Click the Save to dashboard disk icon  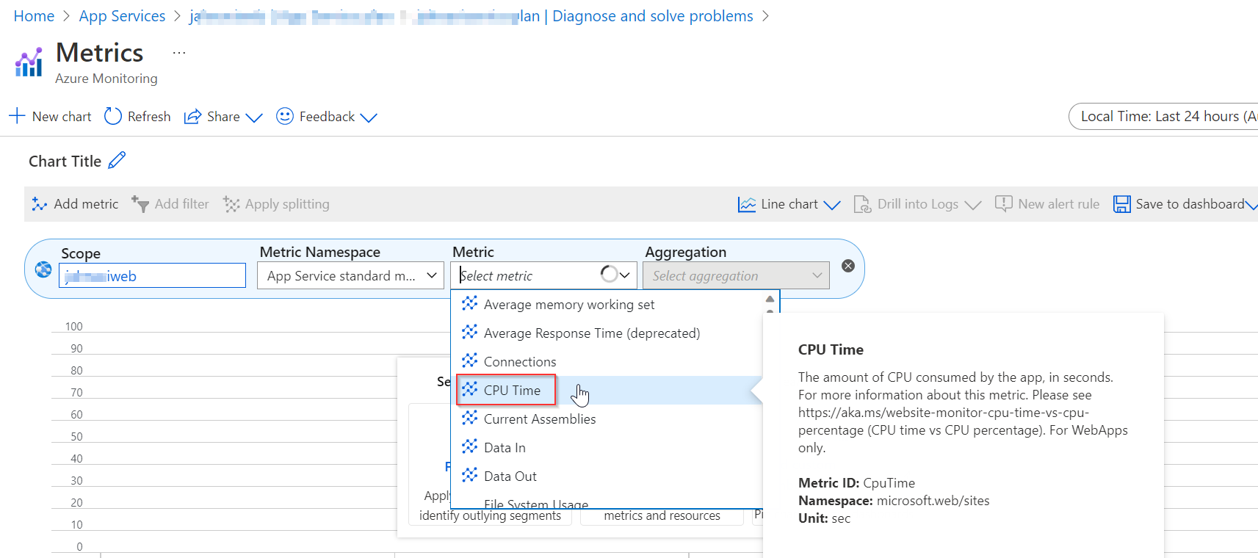(1122, 204)
